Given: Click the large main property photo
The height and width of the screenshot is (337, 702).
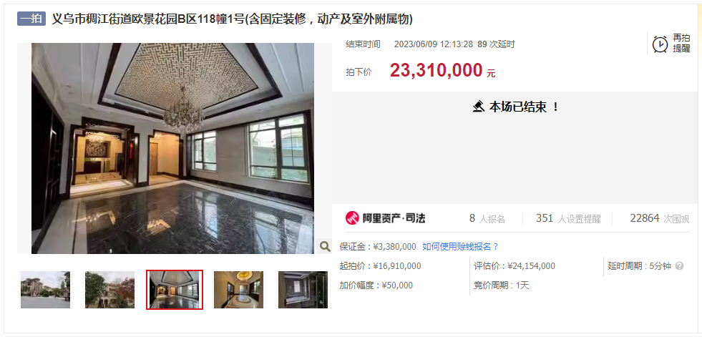Looking at the screenshot, I should pos(172,148).
